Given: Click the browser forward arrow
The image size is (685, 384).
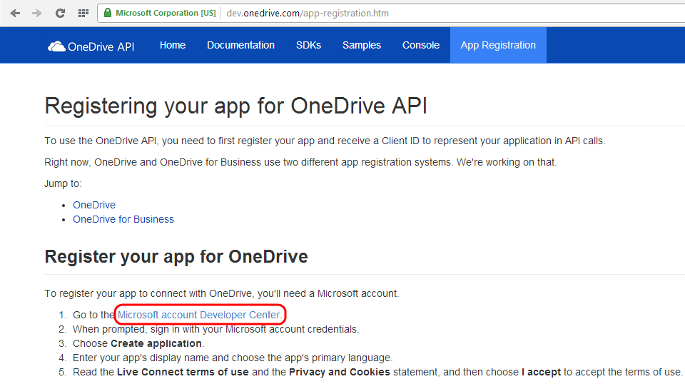Looking at the screenshot, I should [x=37, y=13].
